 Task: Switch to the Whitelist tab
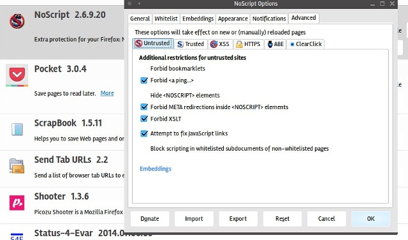pyautogui.click(x=166, y=19)
